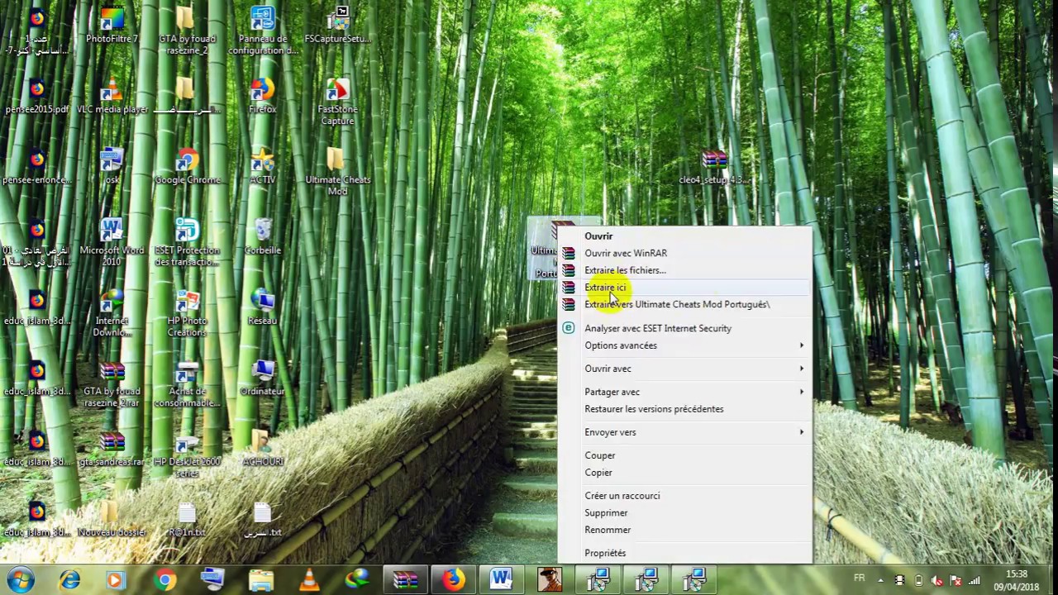Select the Ordinateur desktop icon
The image size is (1058, 595).
263,378
